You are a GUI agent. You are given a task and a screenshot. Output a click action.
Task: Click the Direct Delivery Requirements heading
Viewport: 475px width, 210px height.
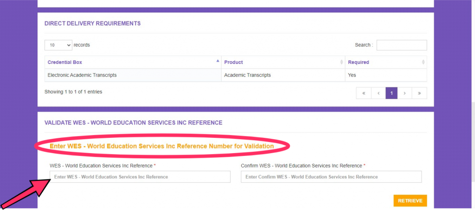pyautogui.click(x=92, y=23)
